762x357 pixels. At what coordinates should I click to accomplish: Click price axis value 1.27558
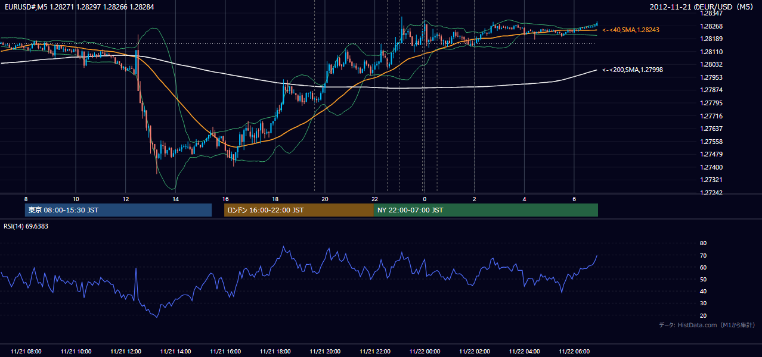711,142
